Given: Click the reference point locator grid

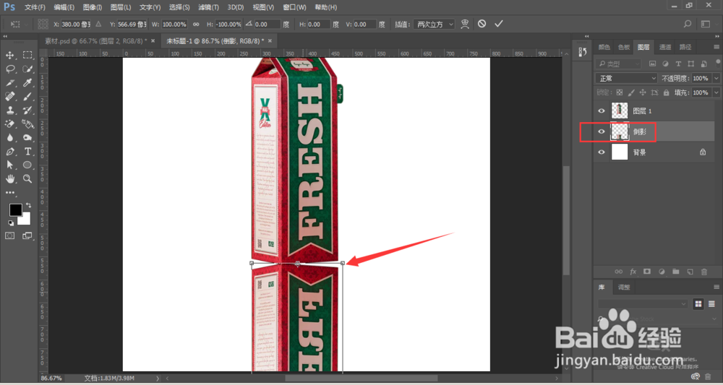Looking at the screenshot, I should click(43, 24).
